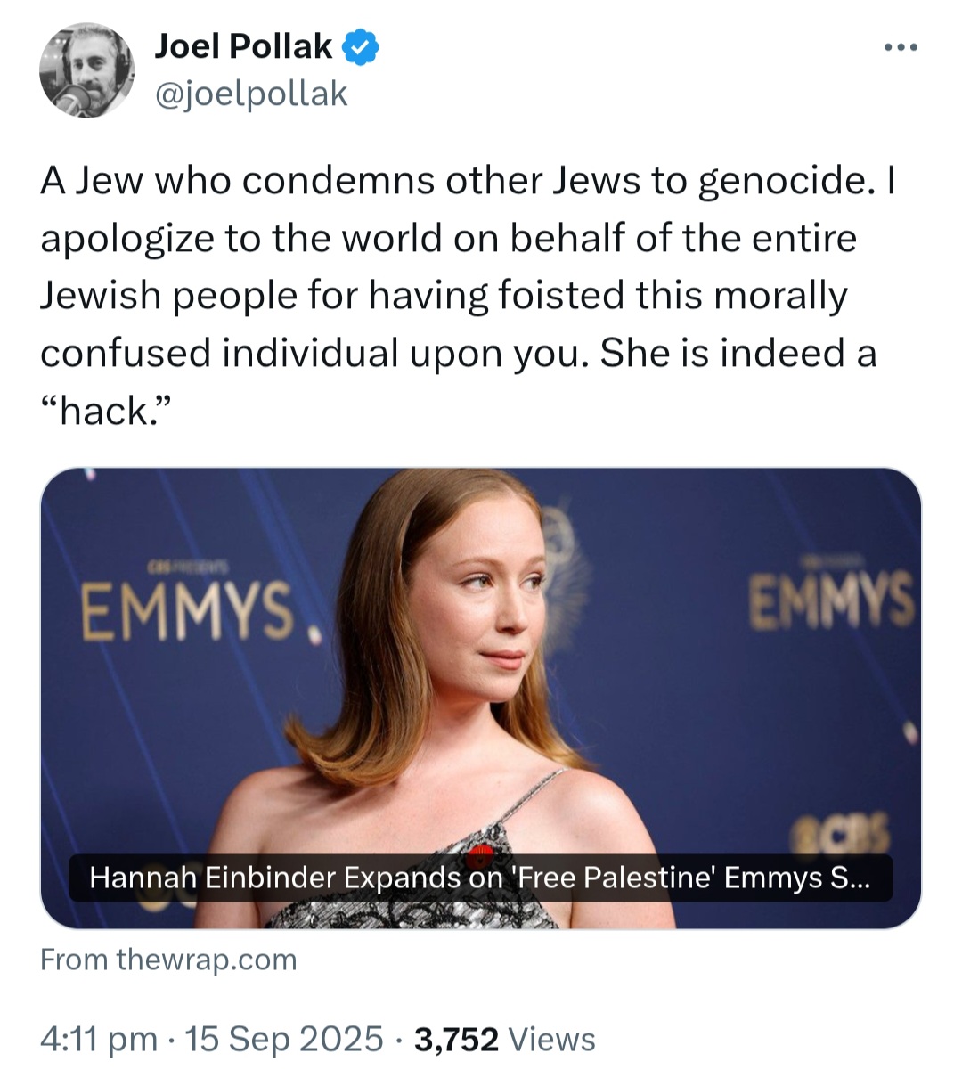This screenshot has height=1078, width=962.
Task: Open the three-dot more options menu
Action: [x=900, y=48]
